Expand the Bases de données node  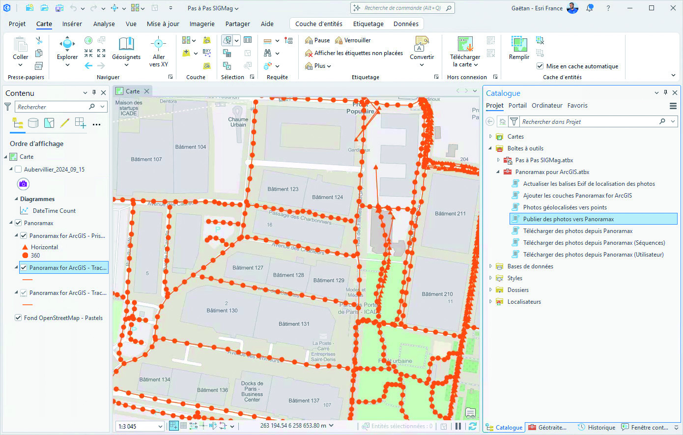[x=490, y=266]
